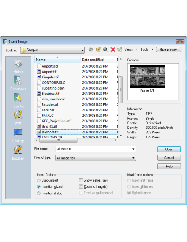Screen dimensions: 187x242
Task: Click the Electrical.tif file icon
Action: [x=39, y=94]
